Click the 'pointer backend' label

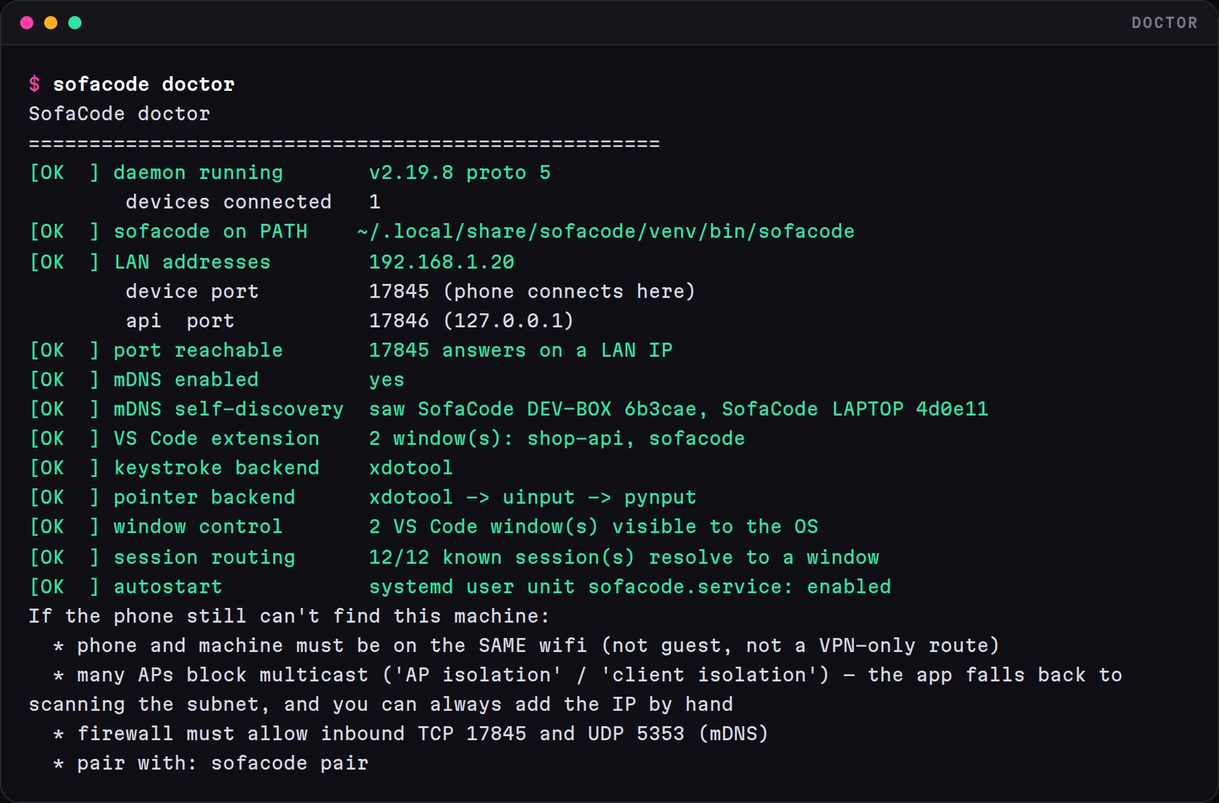tap(205, 497)
